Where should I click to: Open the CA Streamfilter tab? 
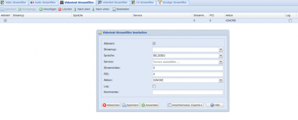[x=143, y=3]
